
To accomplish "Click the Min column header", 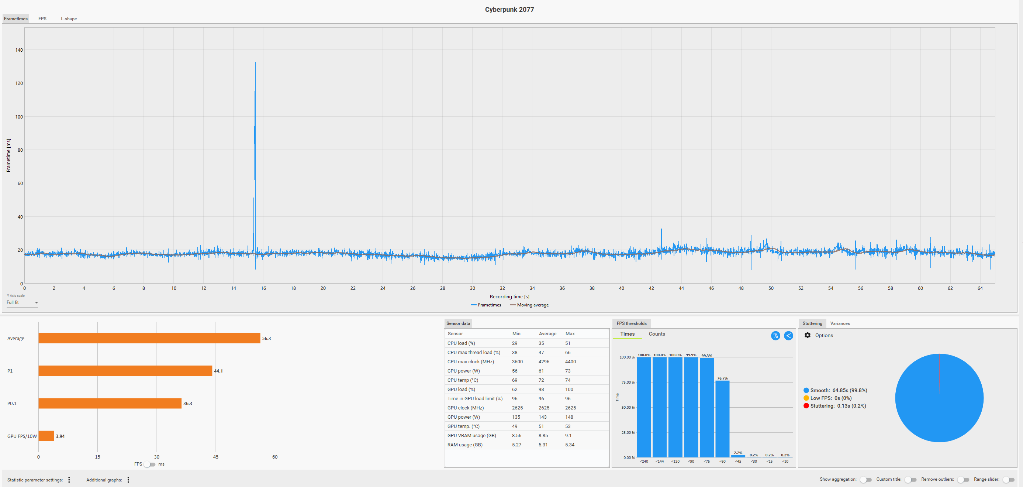I will click(516, 333).
